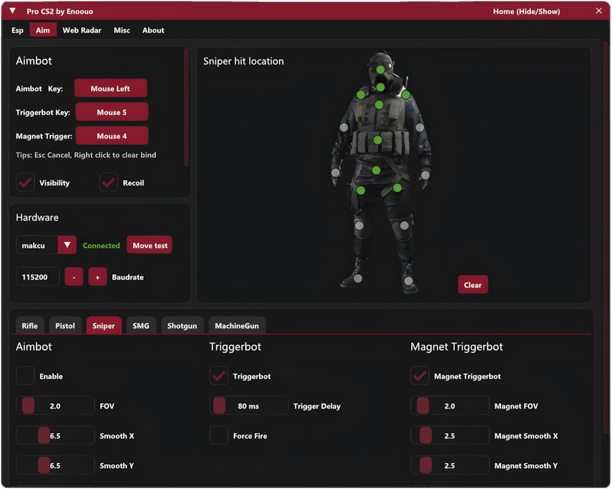Toggle the green dot on the right-side shoulder
This screenshot has width=612, height=489.
pos(406,94)
